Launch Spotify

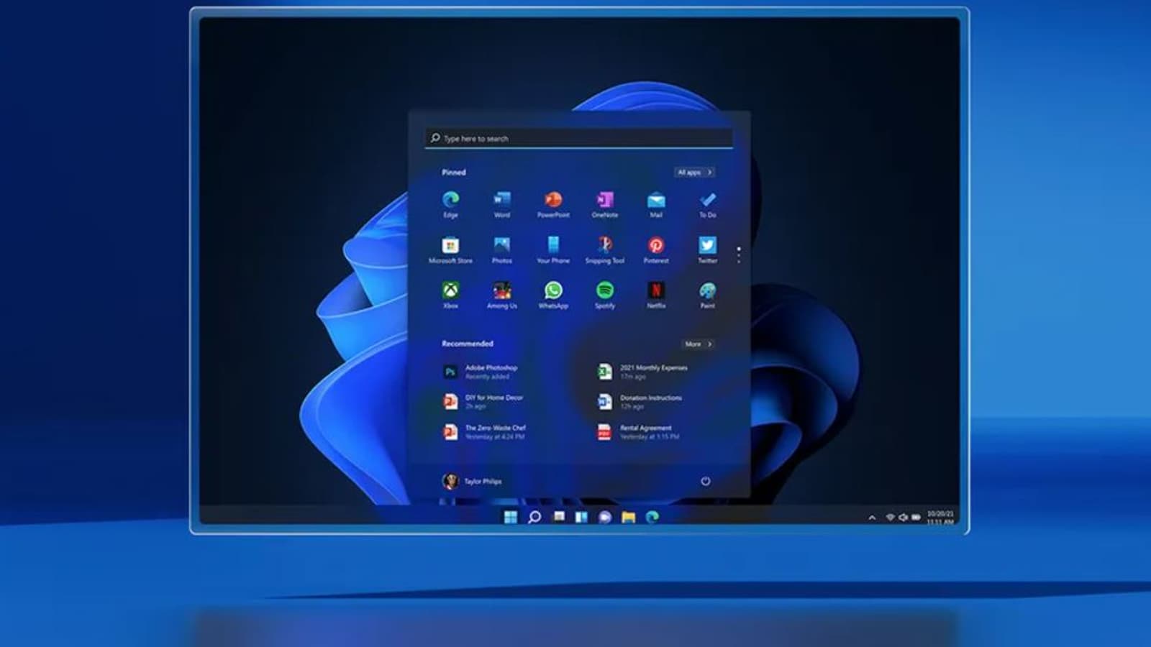605,295
